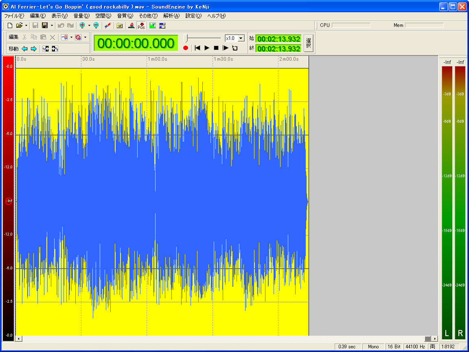This screenshot has height=352, width=469.
Task: Open the x1.0 playback speed dropdown
Action: (241, 38)
